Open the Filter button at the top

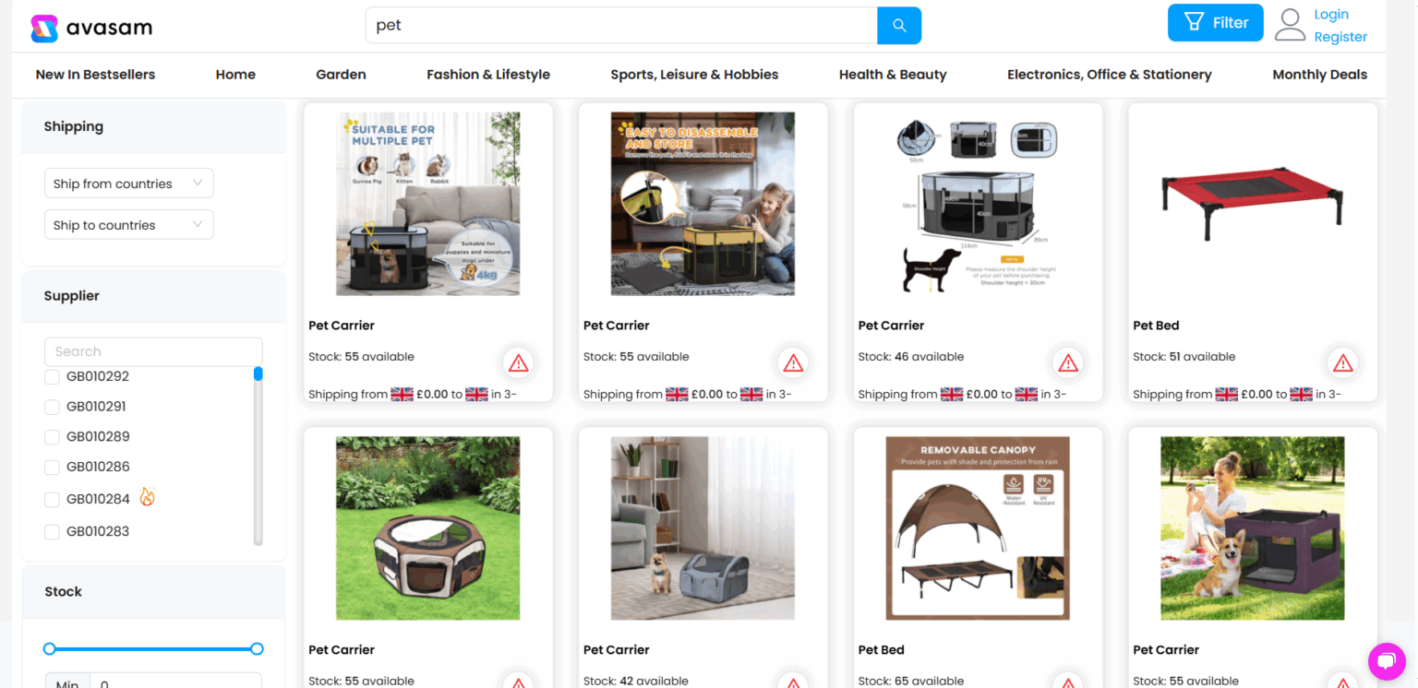1215,23
